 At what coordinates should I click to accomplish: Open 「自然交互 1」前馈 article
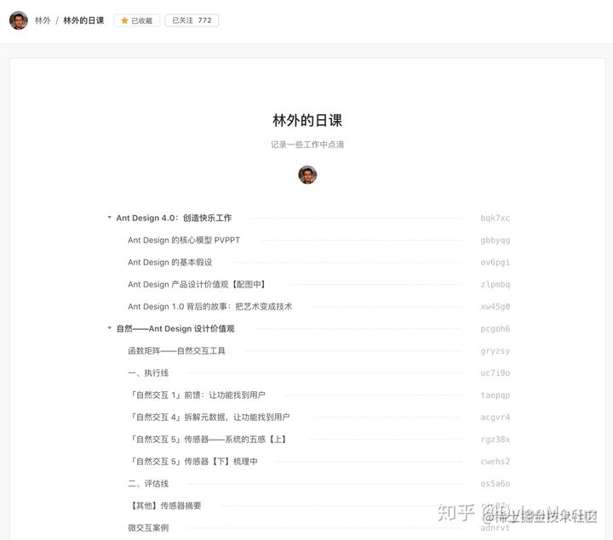(197, 395)
